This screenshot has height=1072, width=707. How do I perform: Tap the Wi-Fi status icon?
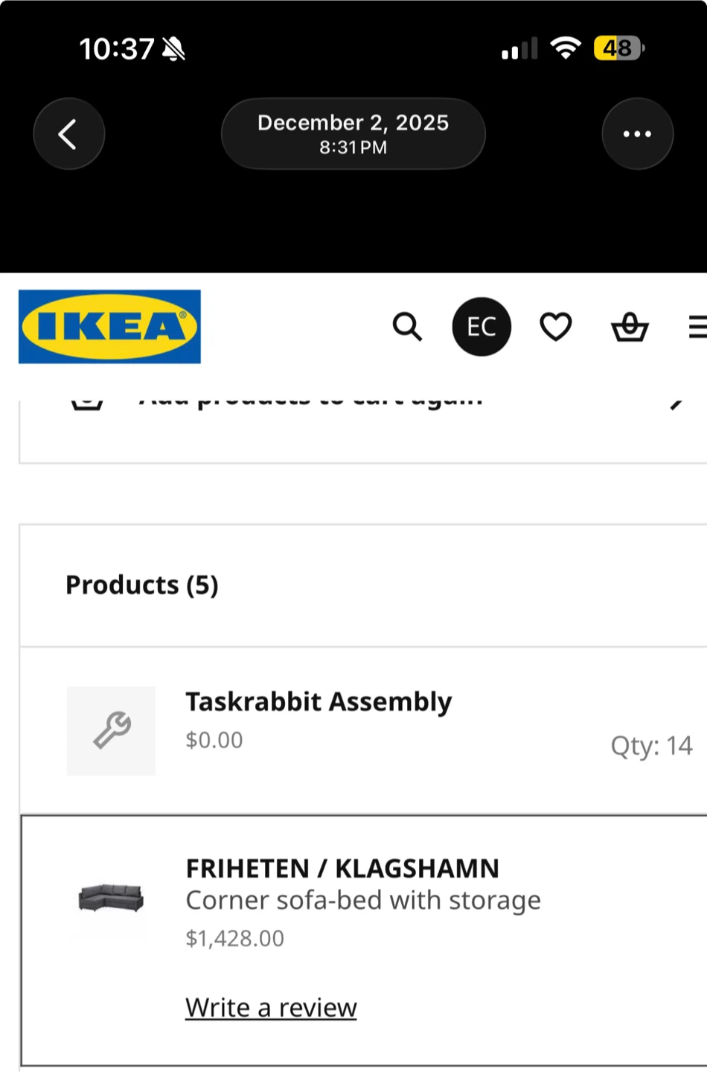tap(566, 48)
